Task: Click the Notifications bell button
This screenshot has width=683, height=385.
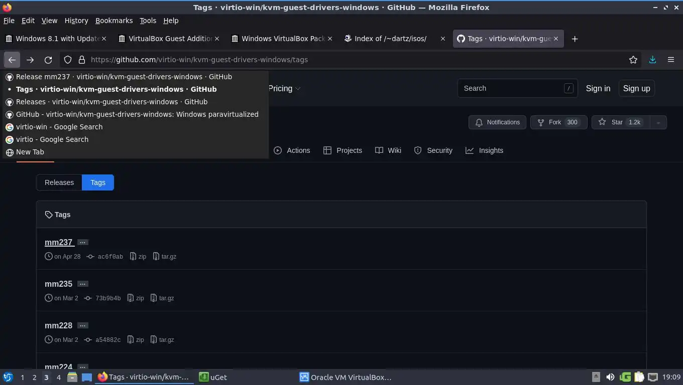Action: tap(497, 122)
